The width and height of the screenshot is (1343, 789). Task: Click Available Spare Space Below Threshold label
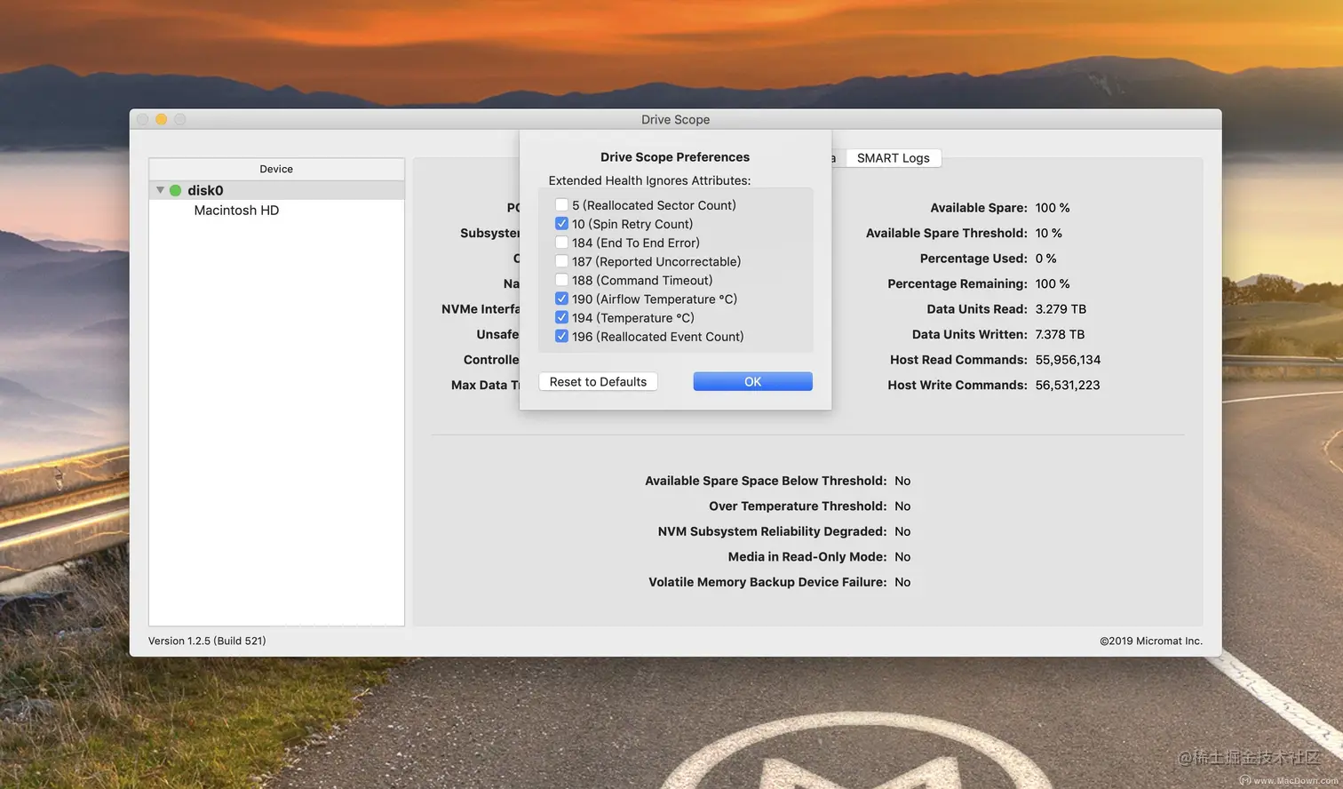[766, 481]
